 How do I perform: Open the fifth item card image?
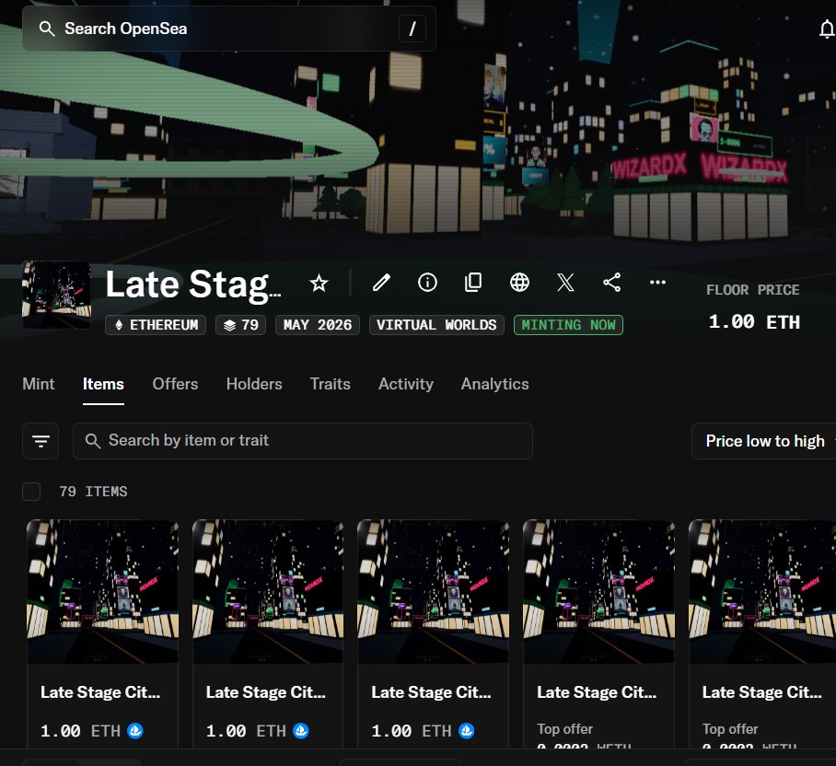pos(762,592)
